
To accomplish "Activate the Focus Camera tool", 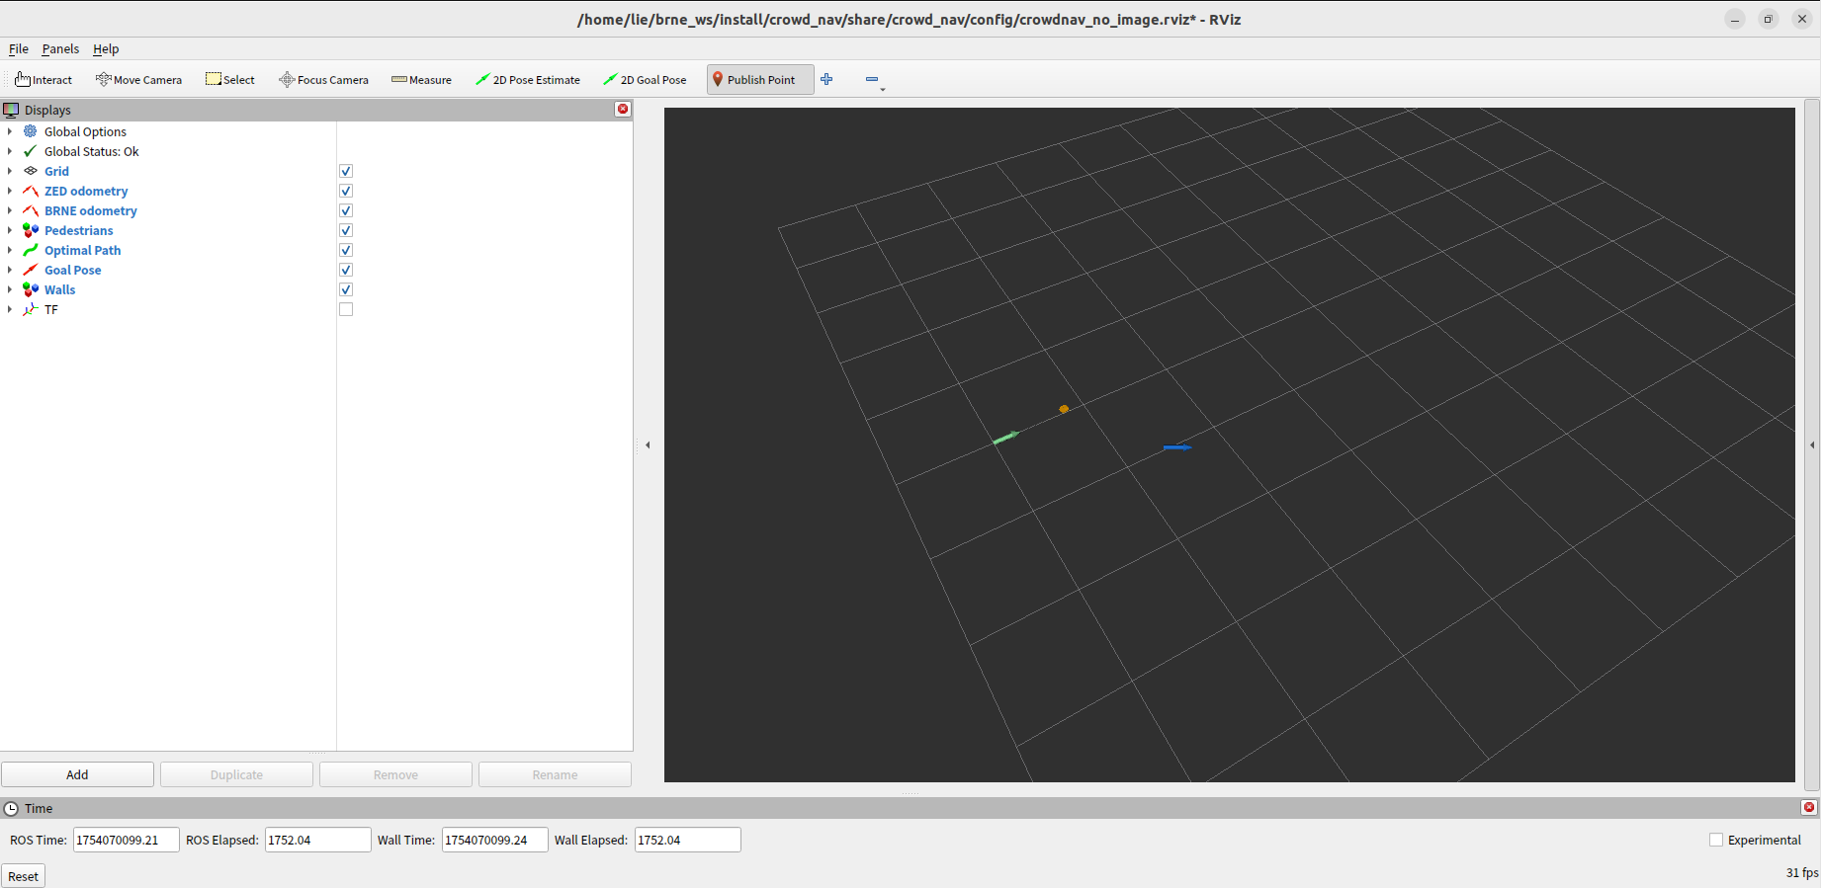I will (x=324, y=80).
